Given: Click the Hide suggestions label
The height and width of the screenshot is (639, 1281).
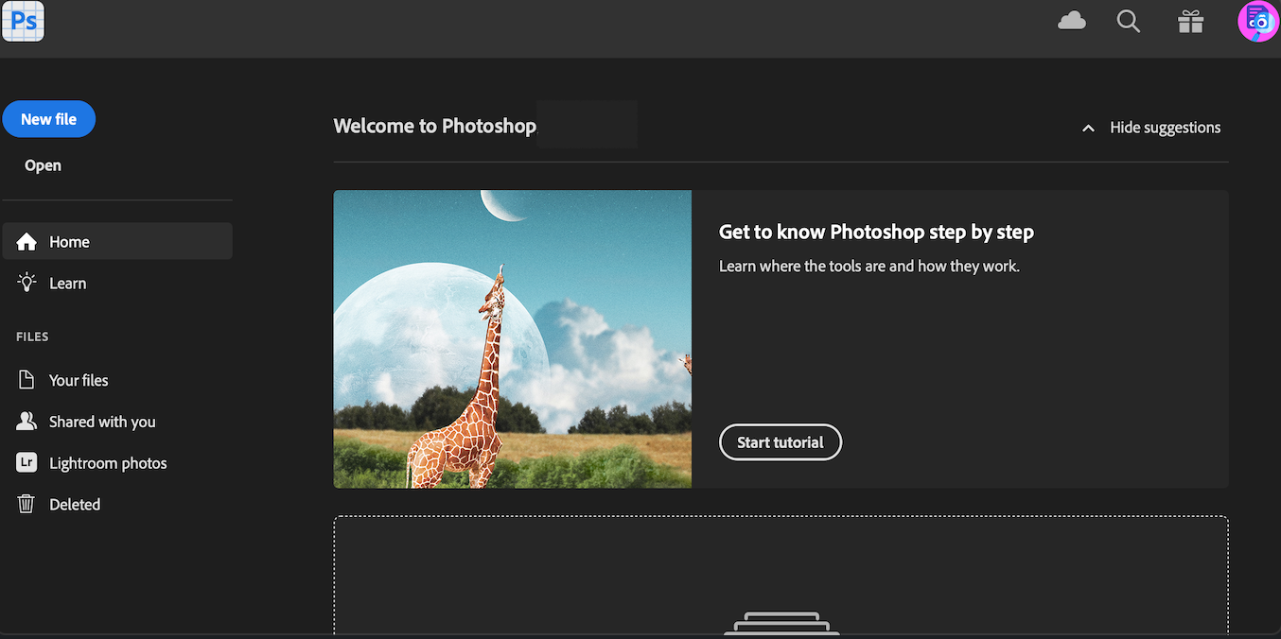Looking at the screenshot, I should [x=1166, y=128].
